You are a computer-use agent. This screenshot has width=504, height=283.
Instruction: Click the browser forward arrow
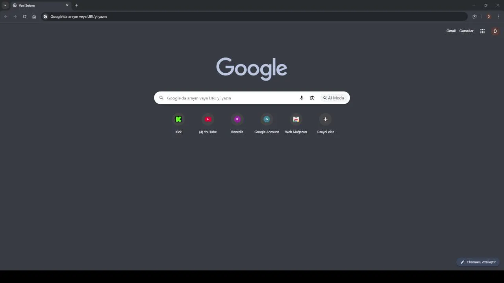(15, 17)
